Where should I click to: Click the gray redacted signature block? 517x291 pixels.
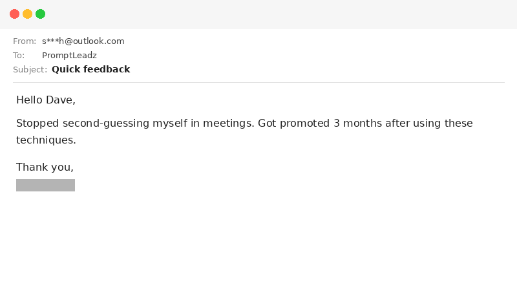pos(45,186)
